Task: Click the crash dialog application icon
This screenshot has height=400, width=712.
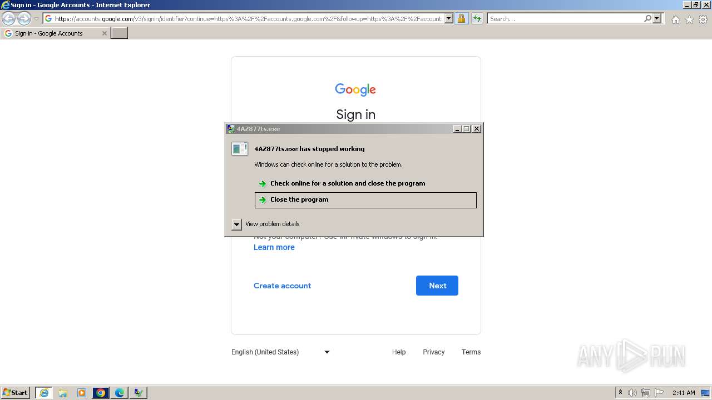Action: coord(240,149)
